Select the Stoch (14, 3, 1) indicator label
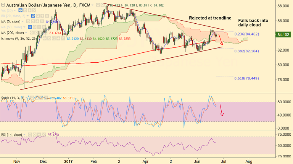Viewport: 293px width, 164px height. tap(13, 98)
